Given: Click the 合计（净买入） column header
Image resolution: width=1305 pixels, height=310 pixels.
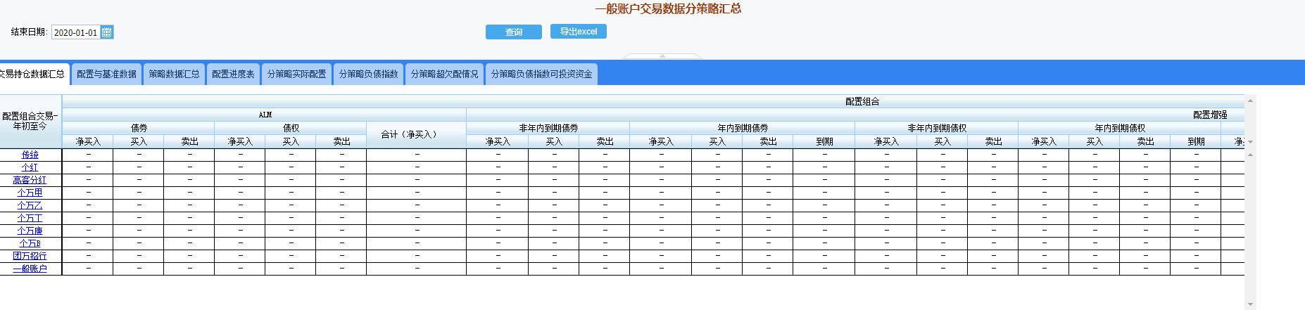Looking at the screenshot, I should click(x=417, y=134).
